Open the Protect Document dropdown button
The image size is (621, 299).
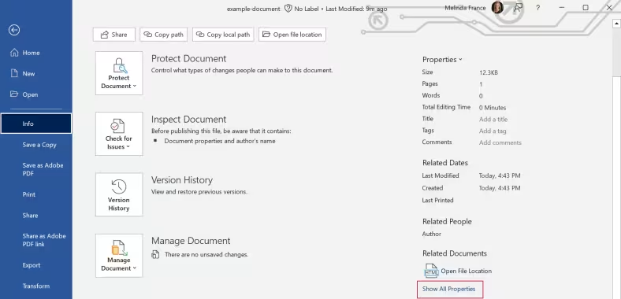119,73
